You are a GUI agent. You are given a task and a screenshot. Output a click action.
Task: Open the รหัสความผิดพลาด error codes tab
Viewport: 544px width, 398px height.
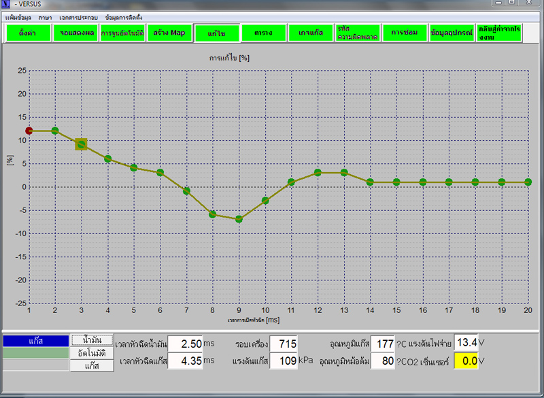click(358, 33)
